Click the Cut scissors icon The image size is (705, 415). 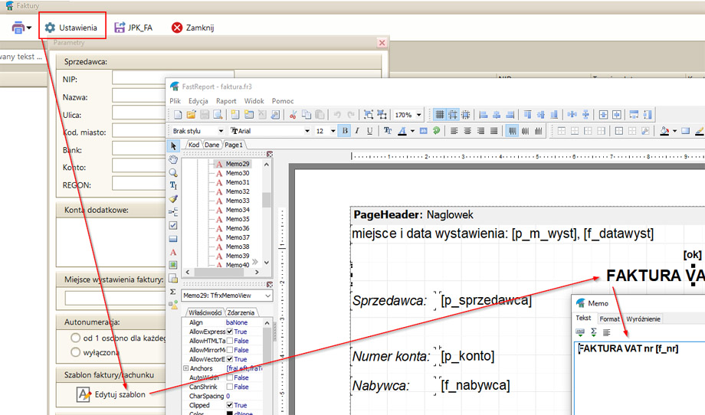[293, 115]
